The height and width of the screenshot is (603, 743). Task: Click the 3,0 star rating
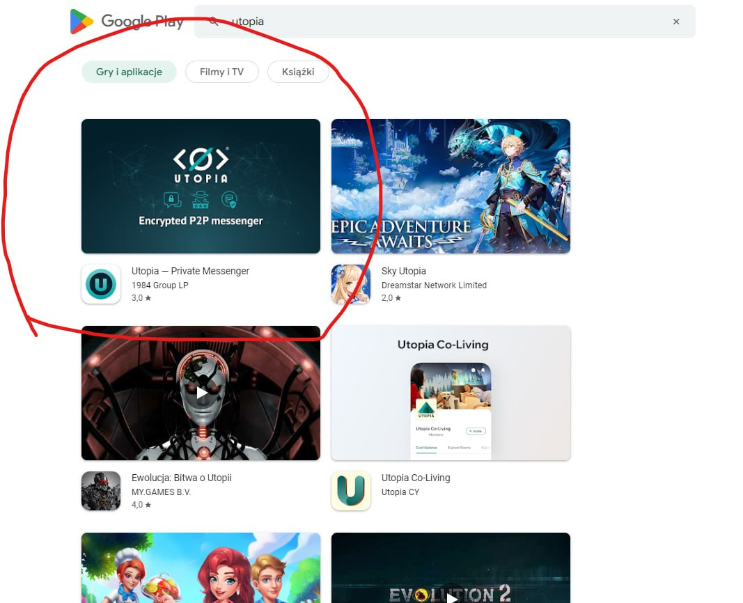[141, 298]
